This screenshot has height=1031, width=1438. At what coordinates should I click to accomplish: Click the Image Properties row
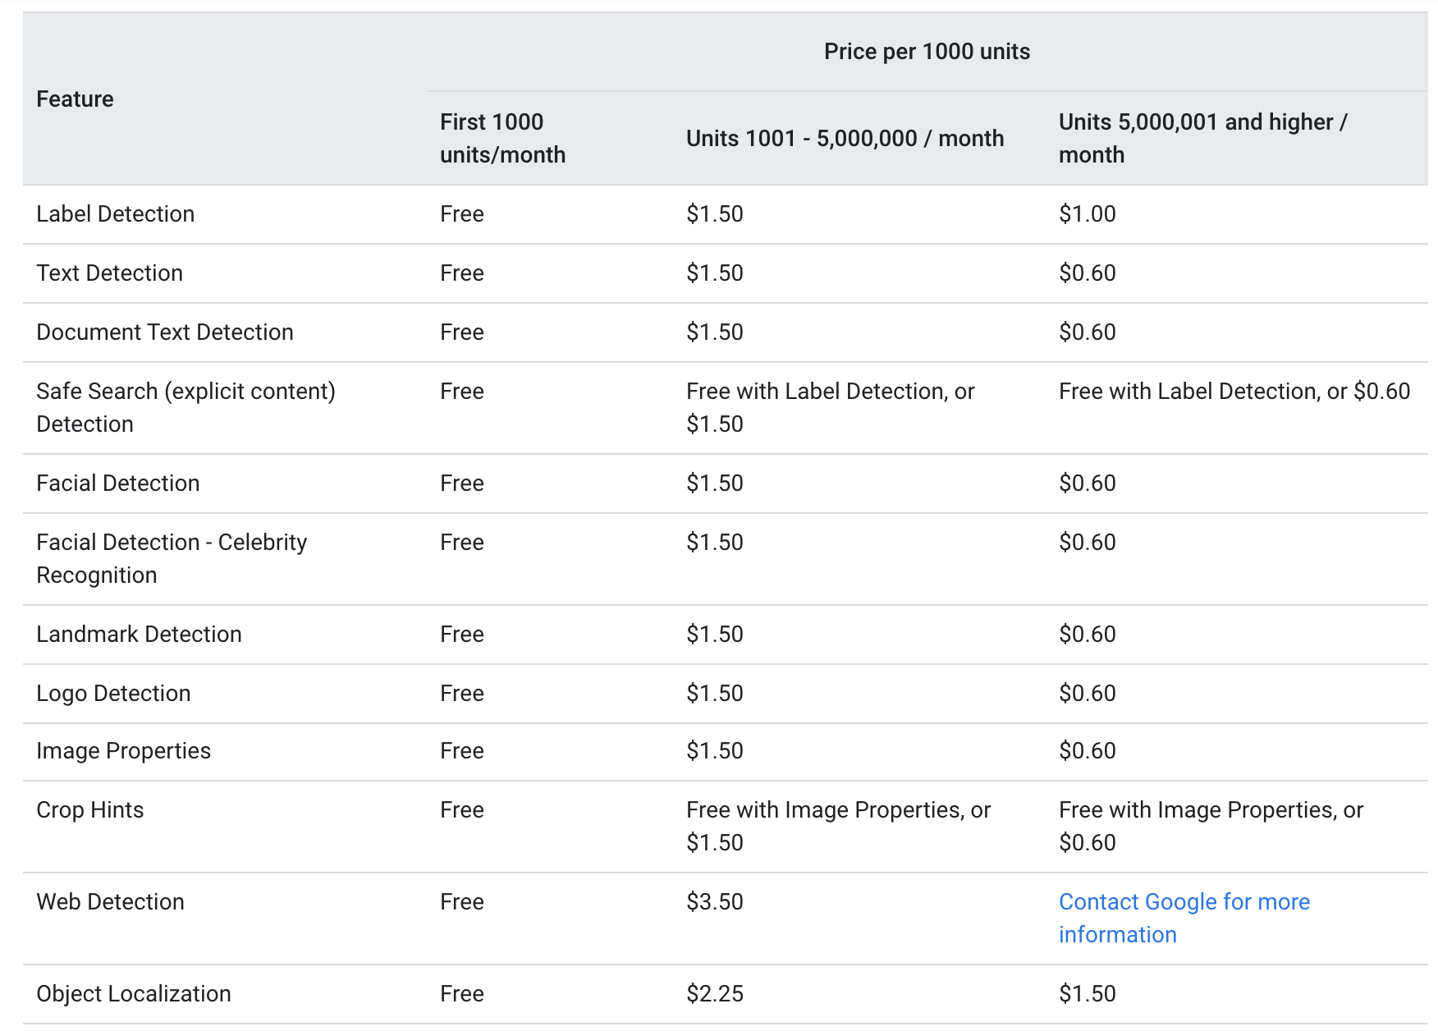(123, 750)
